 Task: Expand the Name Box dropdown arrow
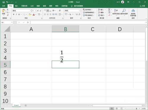point(12,23)
